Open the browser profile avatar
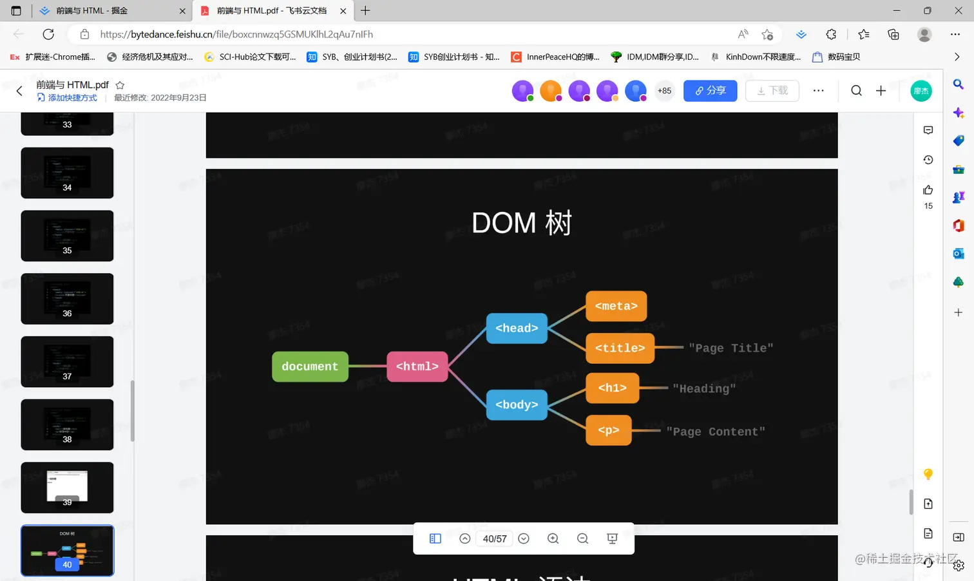Image resolution: width=974 pixels, height=581 pixels. 924,34
